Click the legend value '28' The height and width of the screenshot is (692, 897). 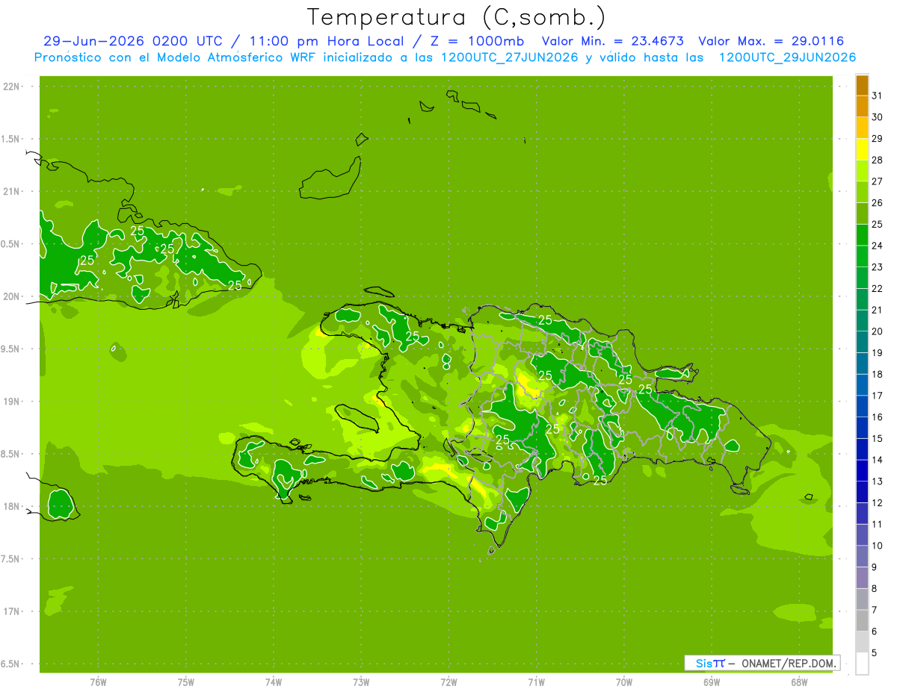click(x=877, y=160)
